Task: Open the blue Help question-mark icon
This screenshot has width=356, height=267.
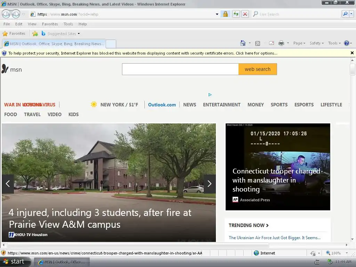Action: pyautogui.click(x=347, y=43)
